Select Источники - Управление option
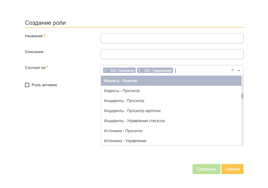Viewport: 268px width, 188px height. 125,141
